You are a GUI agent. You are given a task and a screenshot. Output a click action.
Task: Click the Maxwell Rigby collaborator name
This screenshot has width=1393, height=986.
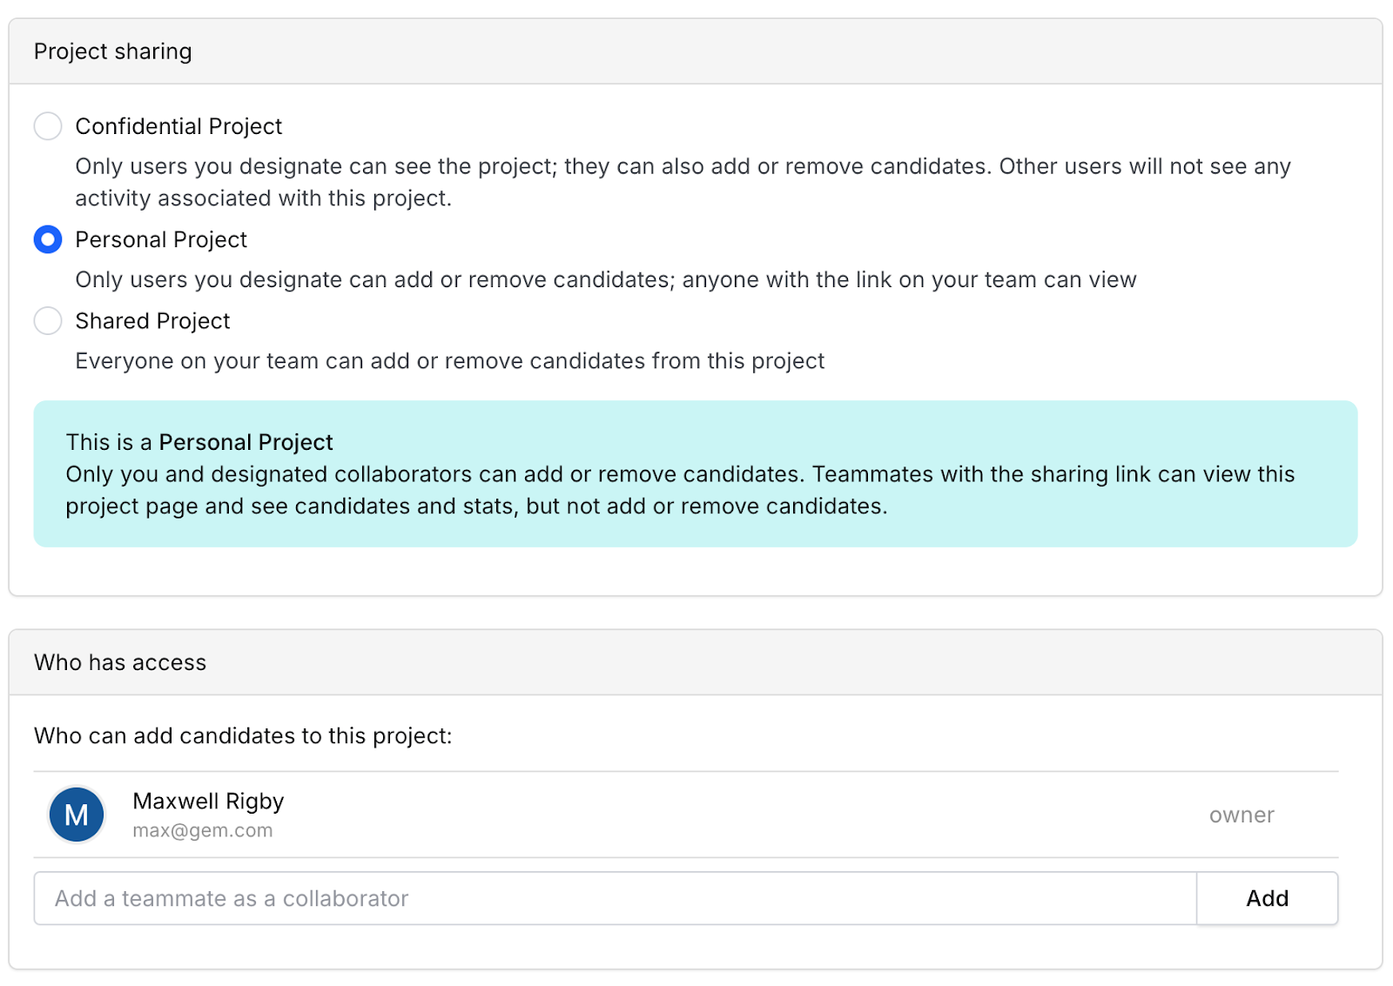(208, 801)
